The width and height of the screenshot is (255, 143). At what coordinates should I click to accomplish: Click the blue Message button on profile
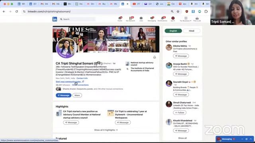point(64,95)
